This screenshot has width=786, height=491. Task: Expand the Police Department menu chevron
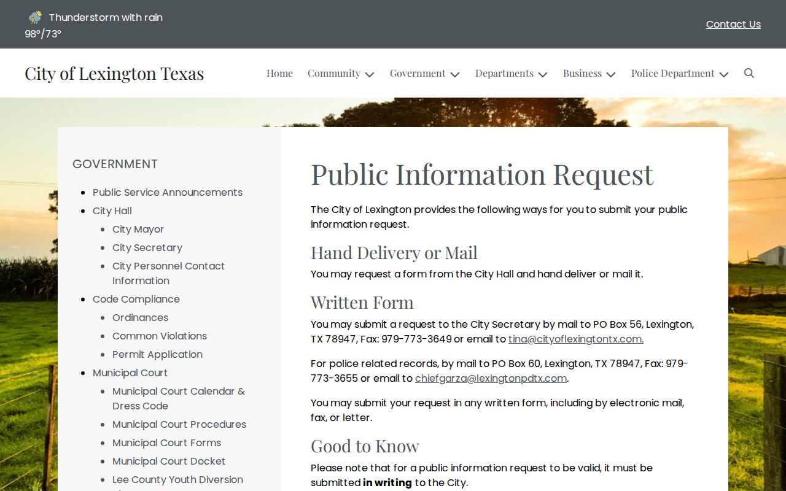click(724, 74)
